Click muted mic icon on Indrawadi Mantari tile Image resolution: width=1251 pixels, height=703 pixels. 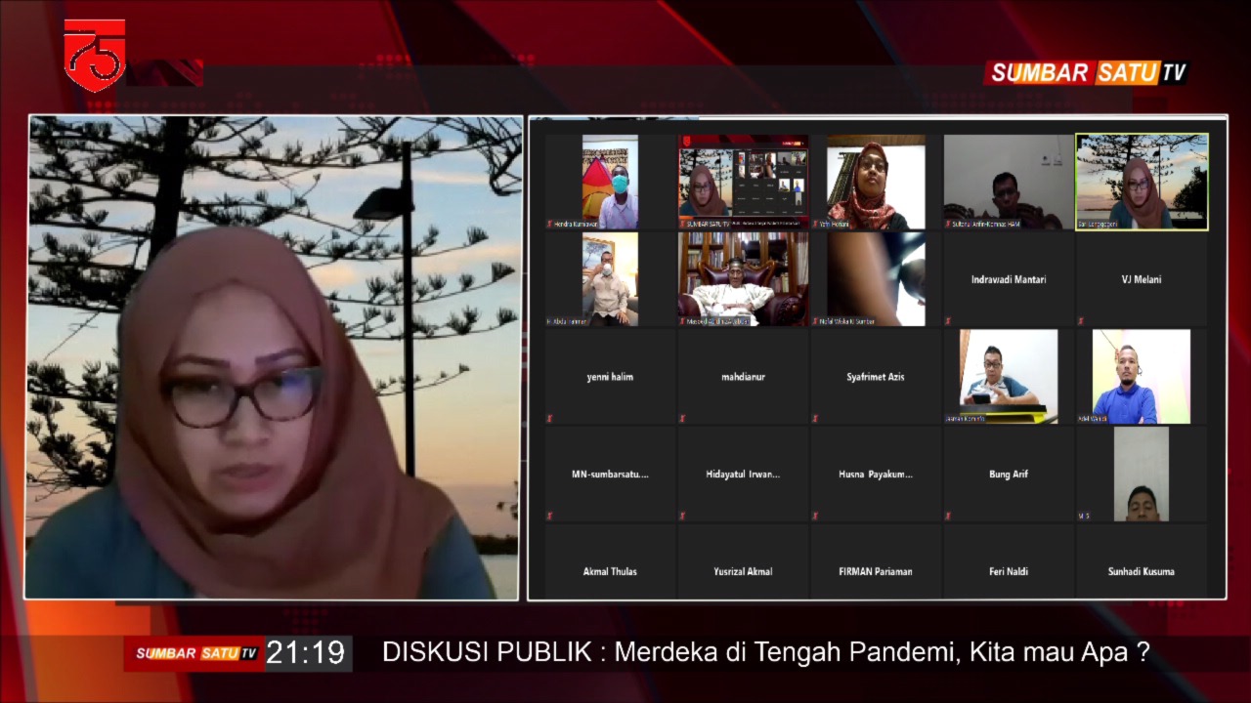tap(948, 321)
